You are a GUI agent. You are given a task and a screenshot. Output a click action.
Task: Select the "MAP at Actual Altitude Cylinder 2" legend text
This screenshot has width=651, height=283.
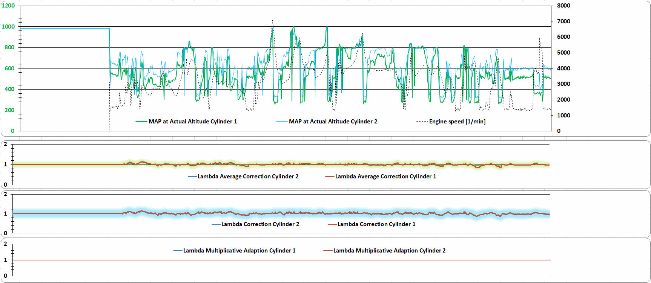pyautogui.click(x=333, y=122)
